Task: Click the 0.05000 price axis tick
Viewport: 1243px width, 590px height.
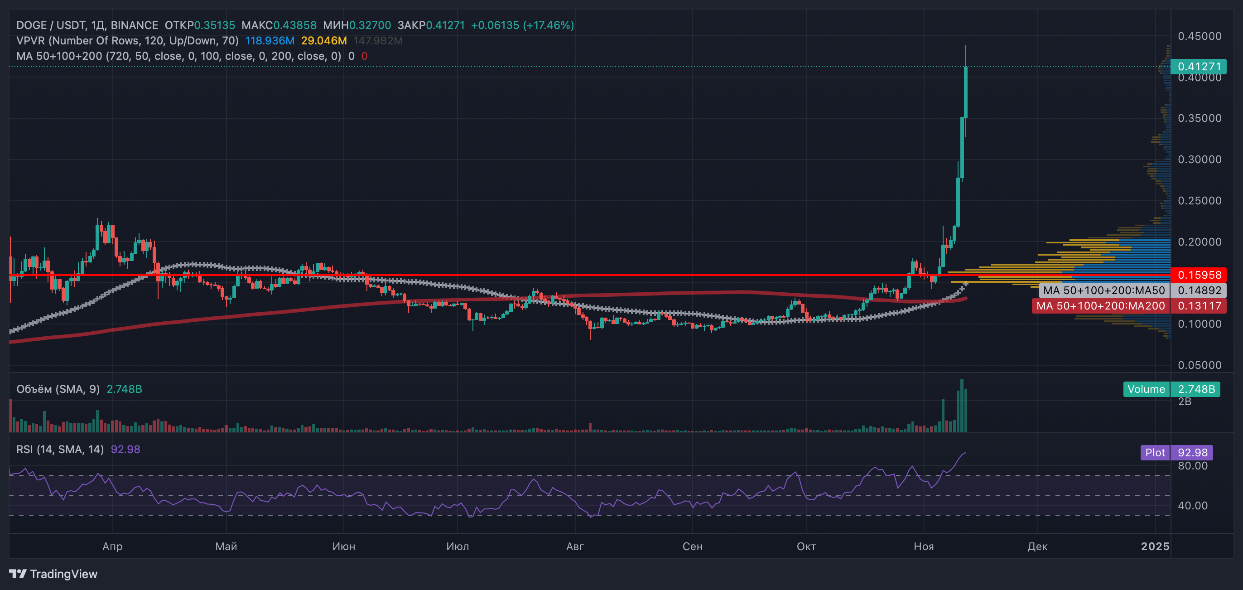Action: point(1200,365)
